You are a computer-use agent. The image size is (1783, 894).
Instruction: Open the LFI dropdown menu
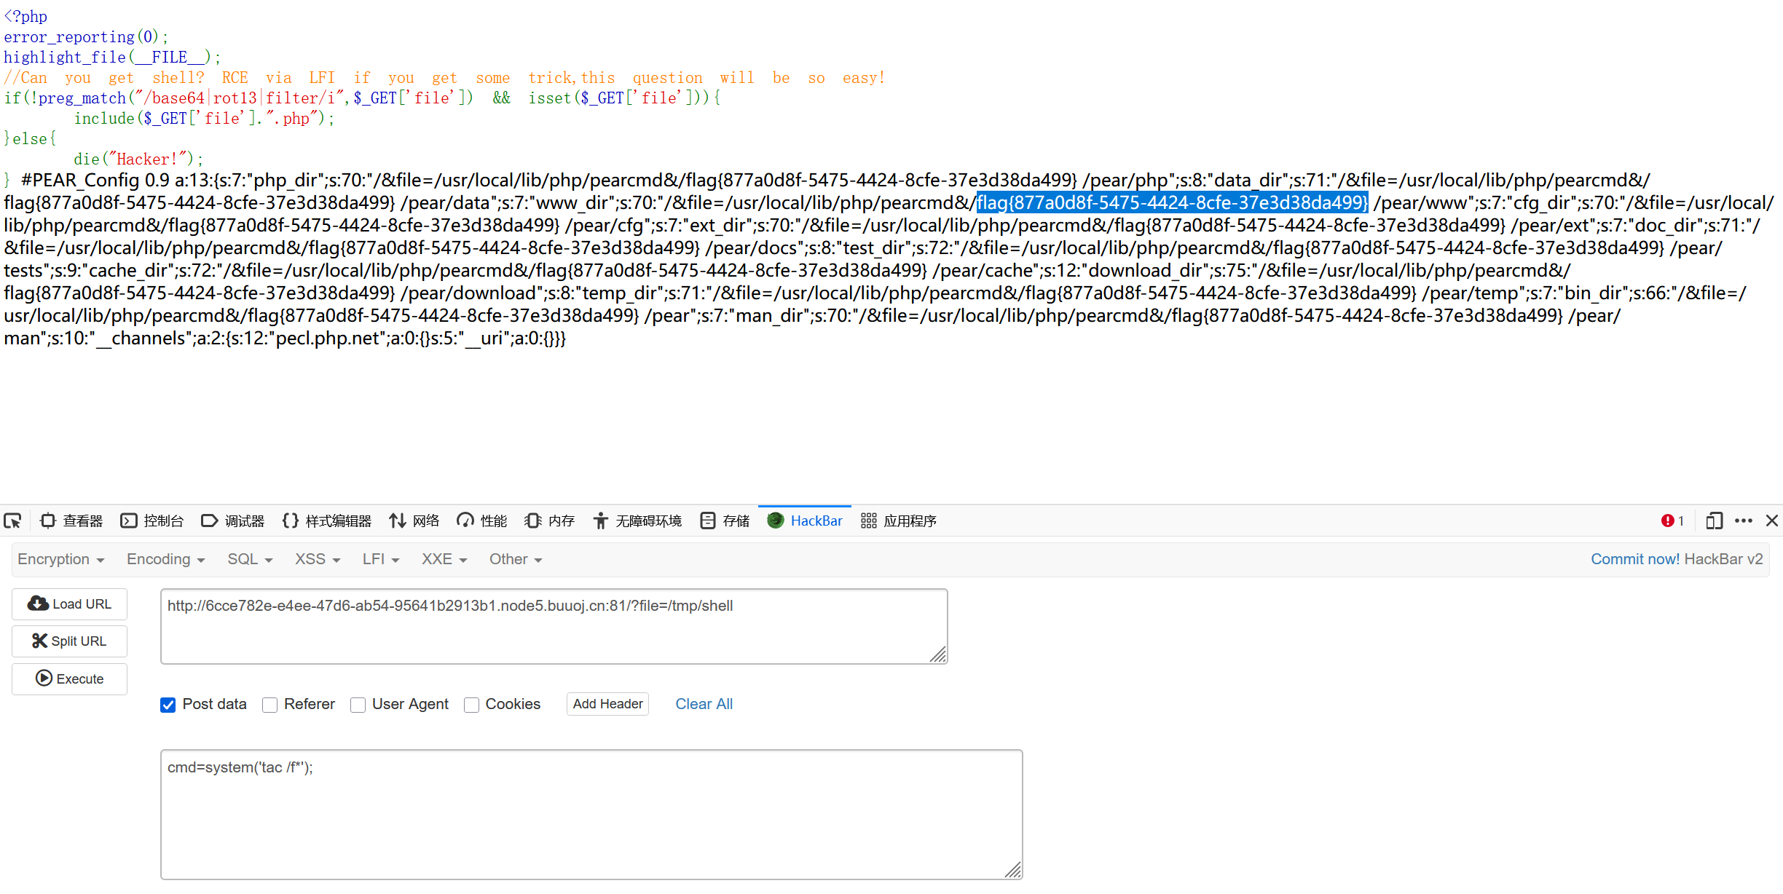point(381,559)
